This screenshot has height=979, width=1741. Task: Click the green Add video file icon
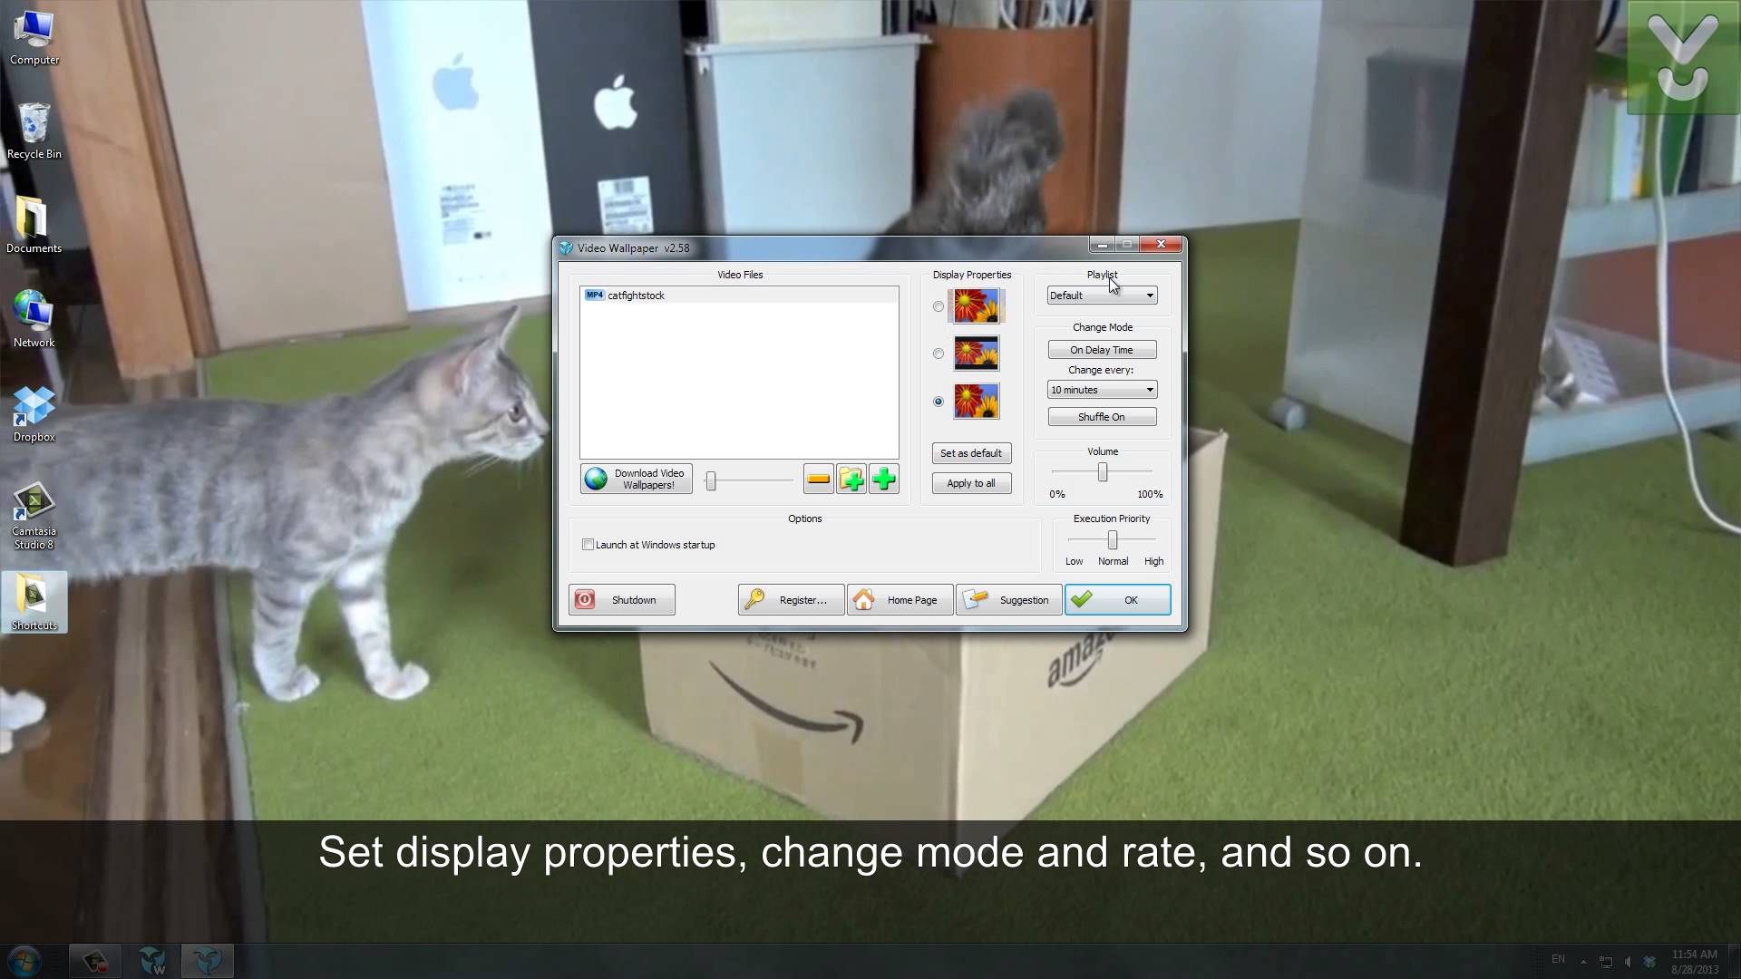884,478
